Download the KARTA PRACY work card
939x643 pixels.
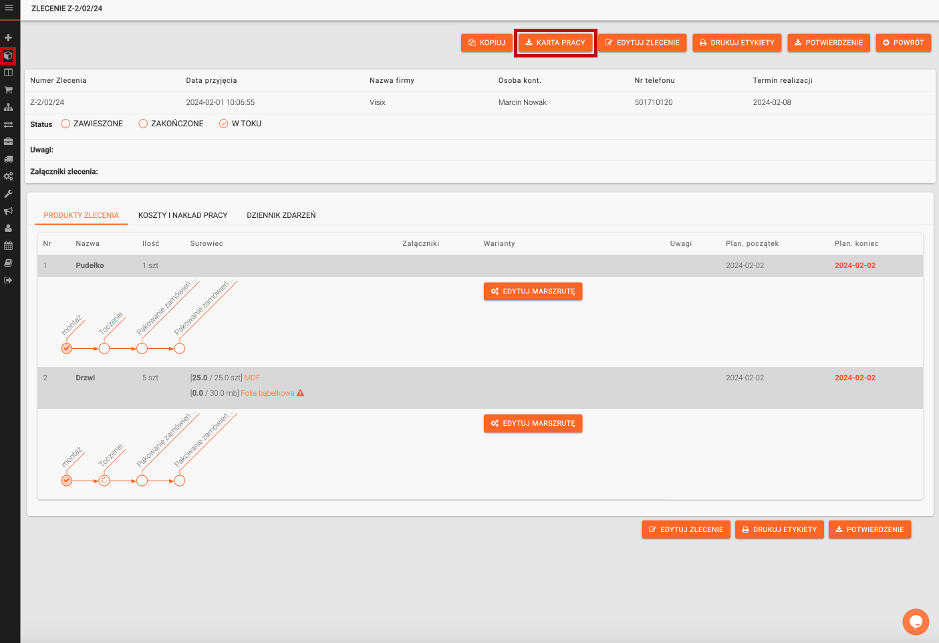pyautogui.click(x=555, y=43)
